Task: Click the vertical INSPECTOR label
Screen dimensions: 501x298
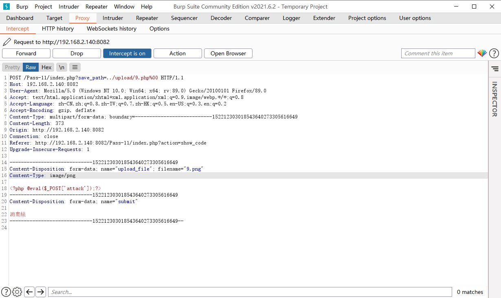Action: (494, 99)
